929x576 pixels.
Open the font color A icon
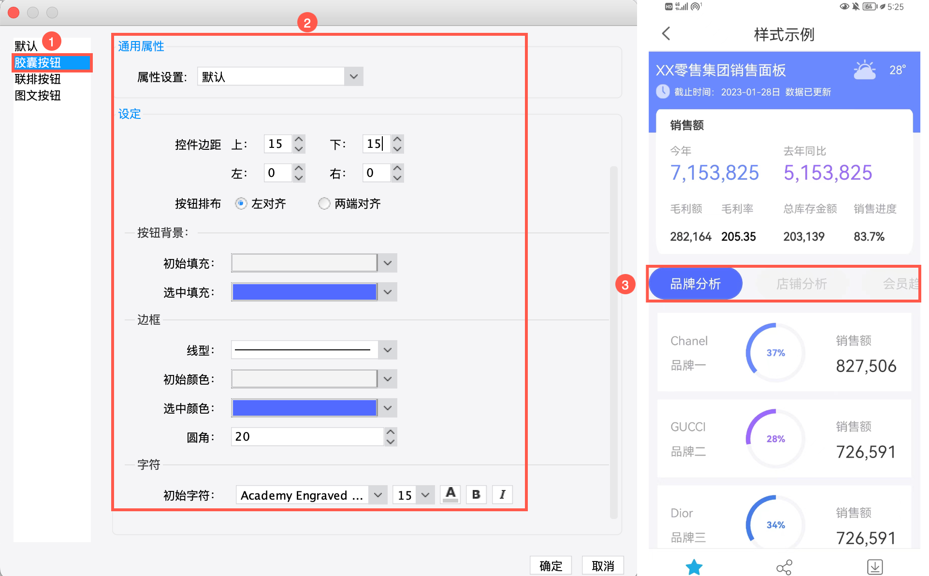[x=450, y=494]
